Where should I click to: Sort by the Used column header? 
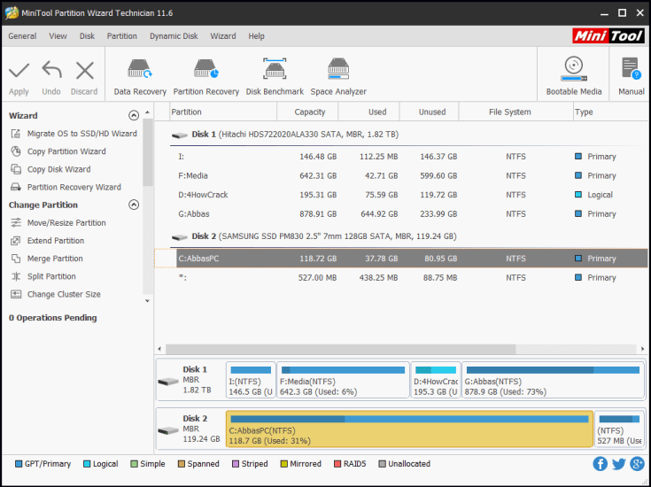coord(369,112)
